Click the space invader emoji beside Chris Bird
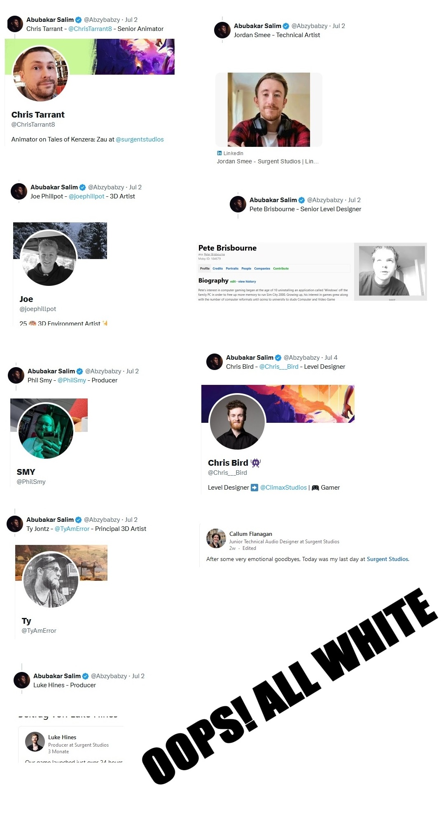Viewport: 448px width, 818px height. [256, 463]
